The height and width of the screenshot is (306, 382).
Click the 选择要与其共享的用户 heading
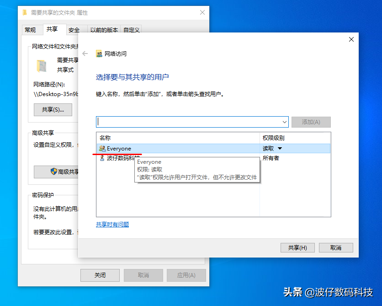pyautogui.click(x=133, y=77)
